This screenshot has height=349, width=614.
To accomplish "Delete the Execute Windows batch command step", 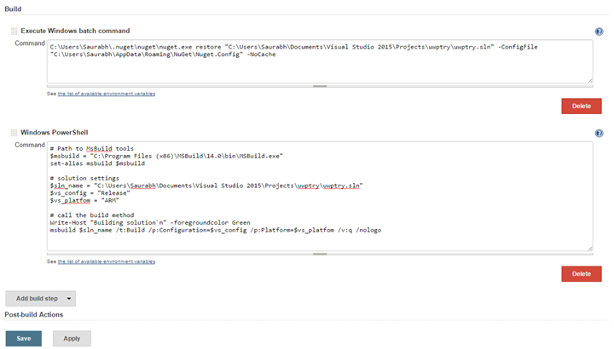I will [x=581, y=106].
